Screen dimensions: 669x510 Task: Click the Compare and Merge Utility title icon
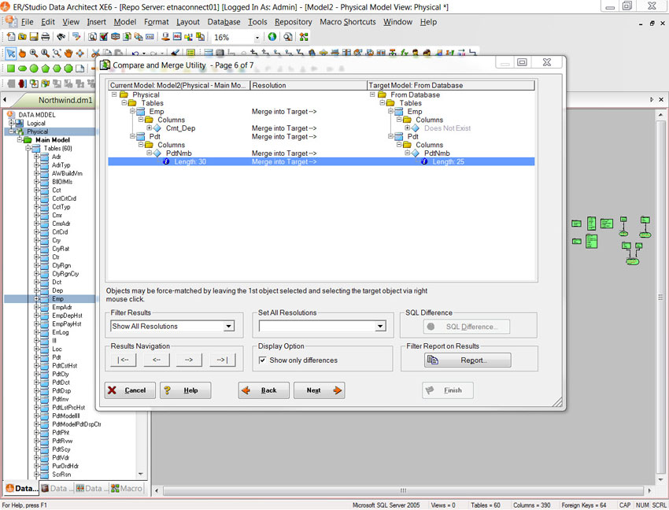105,65
